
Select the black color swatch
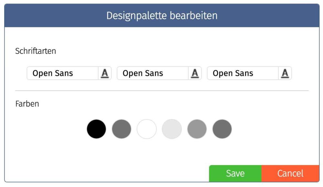coord(96,129)
